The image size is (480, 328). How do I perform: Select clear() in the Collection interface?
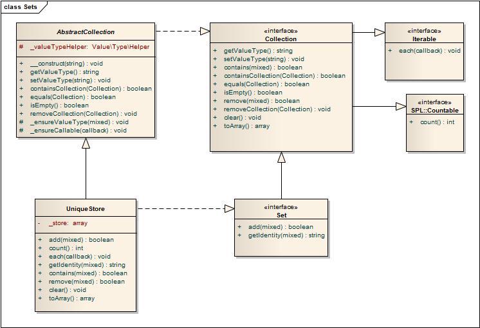tap(237, 118)
